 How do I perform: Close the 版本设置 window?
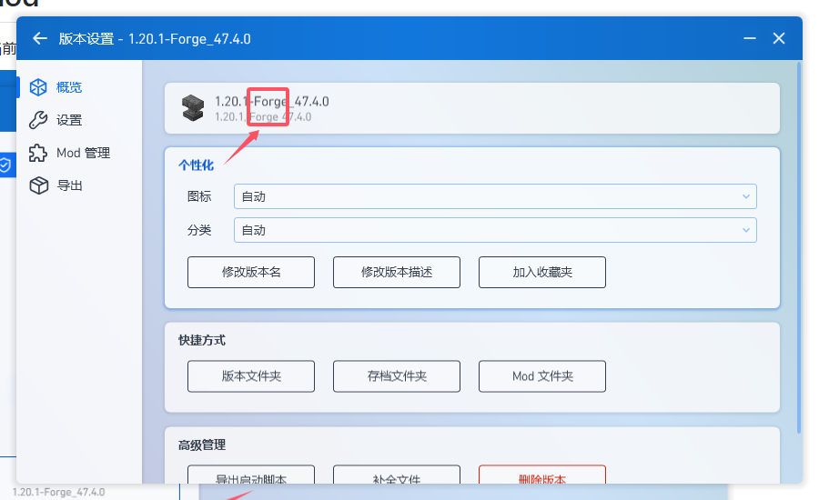(x=779, y=38)
